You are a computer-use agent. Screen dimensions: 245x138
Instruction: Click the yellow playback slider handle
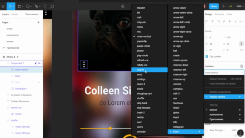(110, 128)
